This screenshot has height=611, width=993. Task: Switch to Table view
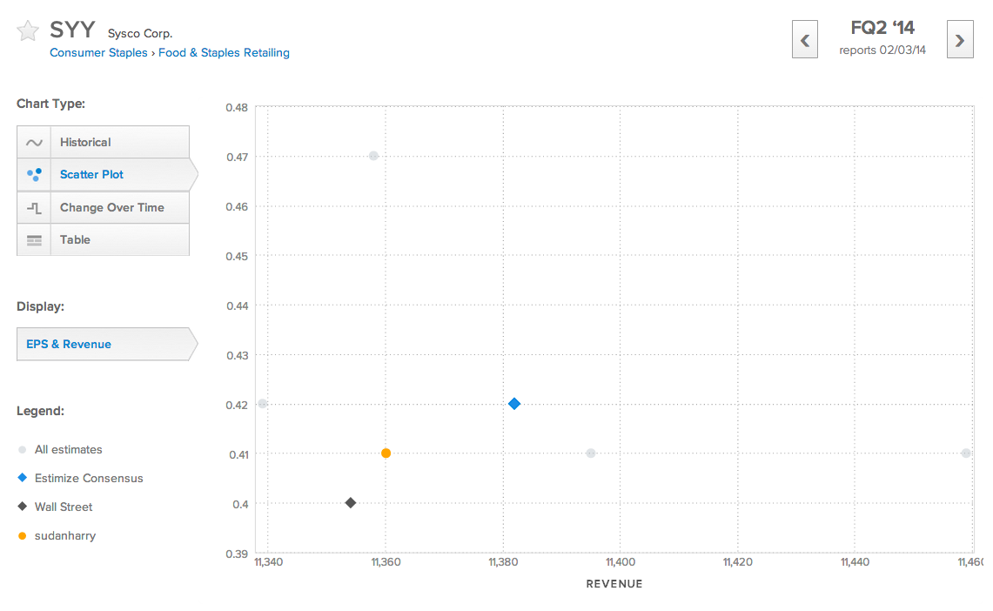(104, 239)
